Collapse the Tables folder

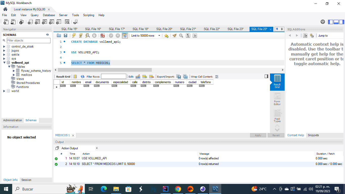pos(9,67)
